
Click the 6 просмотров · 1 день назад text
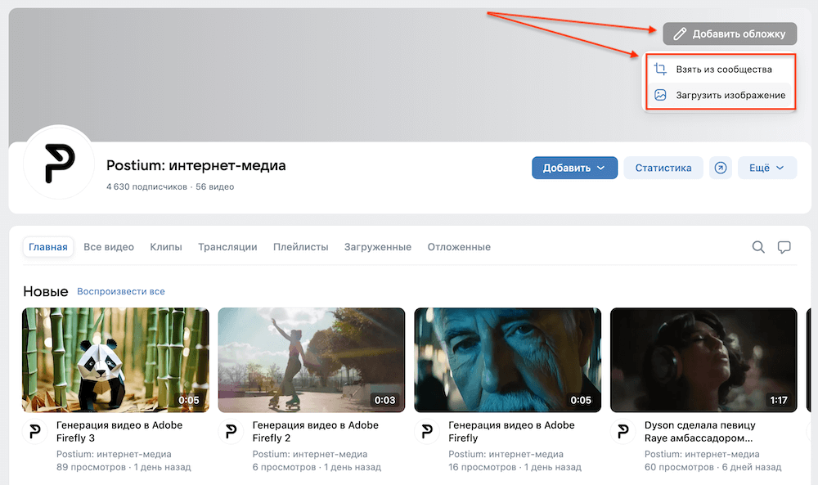point(317,467)
